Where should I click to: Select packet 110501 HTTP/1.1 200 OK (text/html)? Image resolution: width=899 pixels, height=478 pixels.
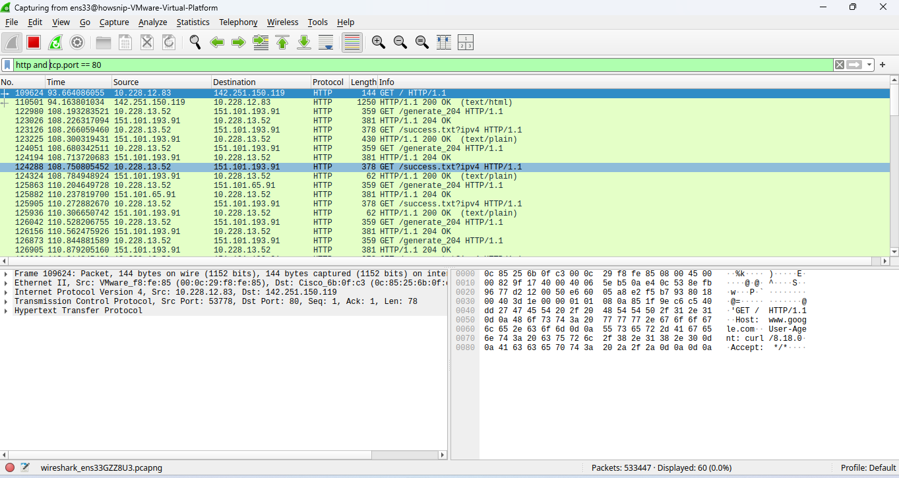click(x=445, y=102)
